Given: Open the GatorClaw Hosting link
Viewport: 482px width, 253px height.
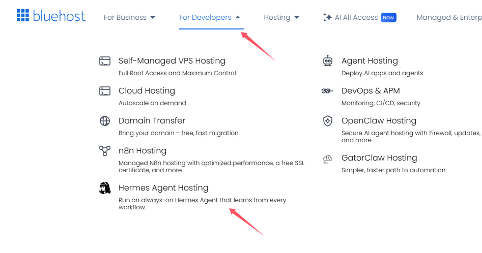Looking at the screenshot, I should pos(379,157).
